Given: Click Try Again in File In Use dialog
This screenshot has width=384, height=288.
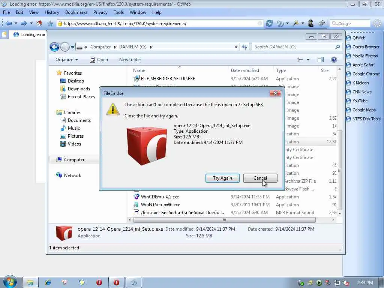Looking at the screenshot, I should tap(222, 178).
